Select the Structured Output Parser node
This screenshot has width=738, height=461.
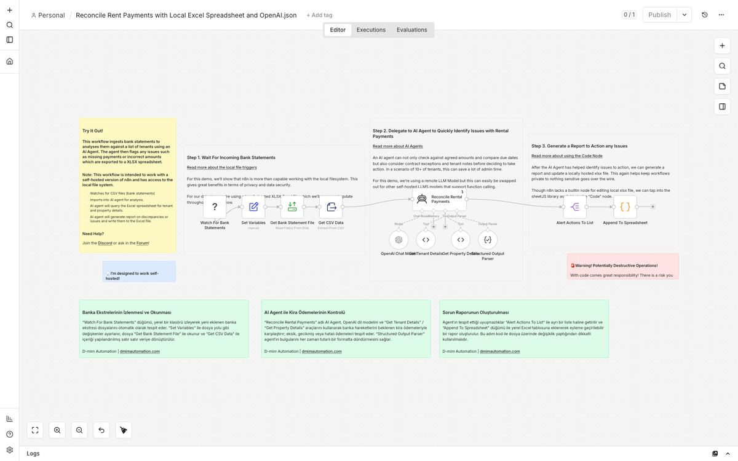coord(488,240)
